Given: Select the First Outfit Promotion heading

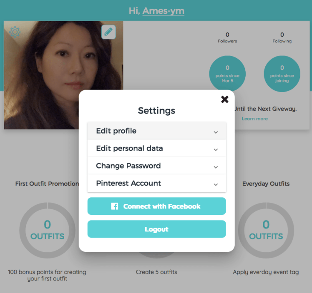Looking at the screenshot, I should point(47,184).
